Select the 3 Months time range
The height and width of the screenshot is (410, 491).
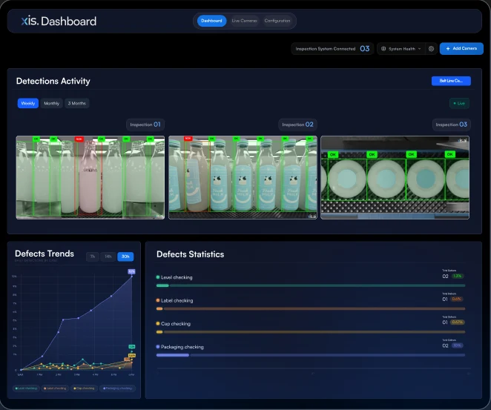coord(76,103)
